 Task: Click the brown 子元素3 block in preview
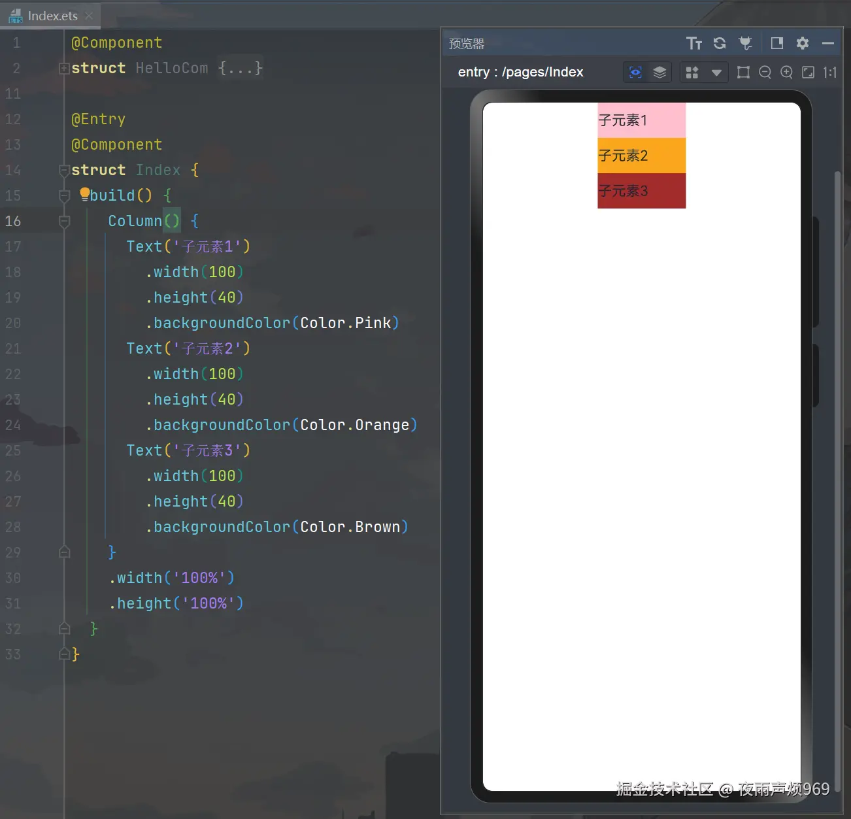pos(641,191)
